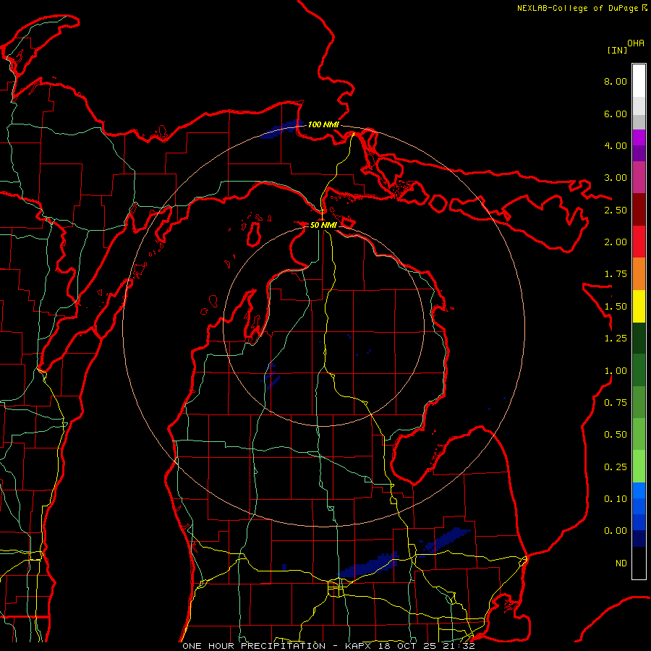Click the yellow 1.50 inch legend swatch

(639, 306)
